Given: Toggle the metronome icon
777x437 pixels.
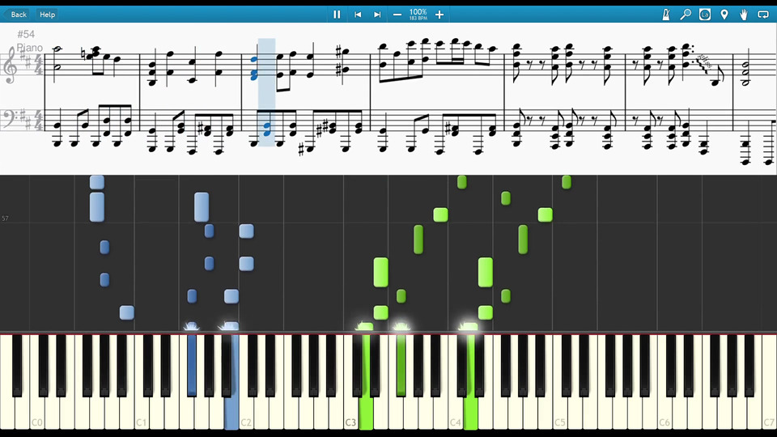Looking at the screenshot, I should pyautogui.click(x=666, y=15).
